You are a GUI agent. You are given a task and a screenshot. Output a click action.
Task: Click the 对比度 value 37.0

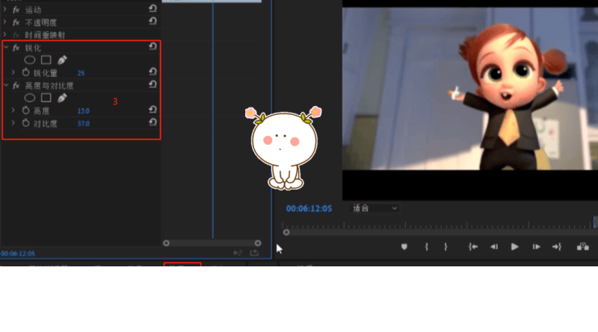coord(83,123)
